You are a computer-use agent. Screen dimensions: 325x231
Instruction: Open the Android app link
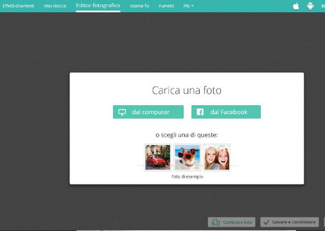(x=310, y=6)
